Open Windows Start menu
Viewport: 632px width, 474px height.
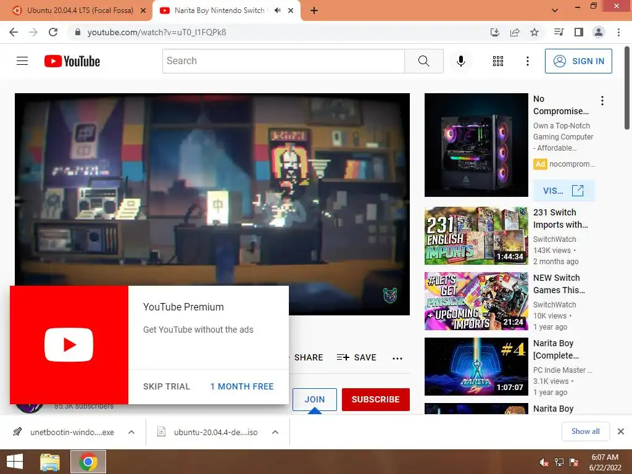(x=15, y=462)
